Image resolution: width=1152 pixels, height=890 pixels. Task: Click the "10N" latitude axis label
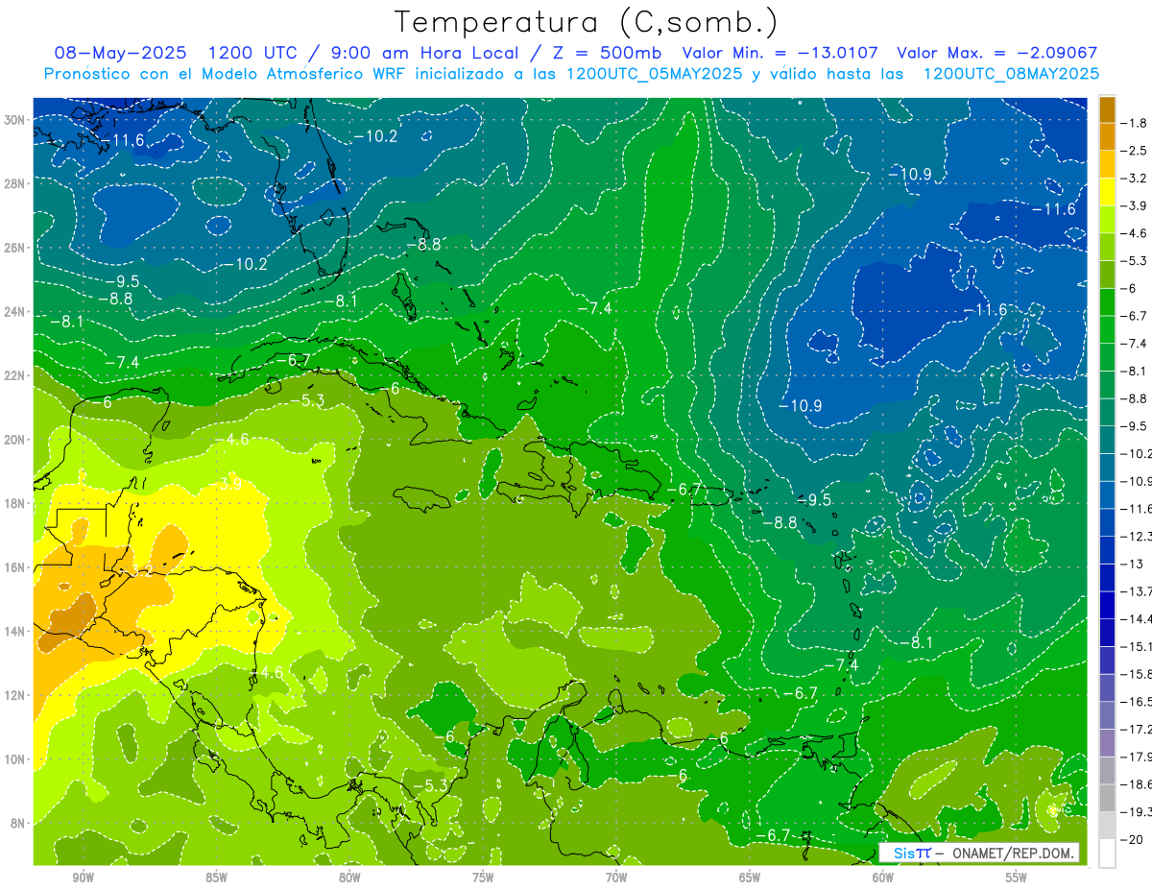coord(15,759)
